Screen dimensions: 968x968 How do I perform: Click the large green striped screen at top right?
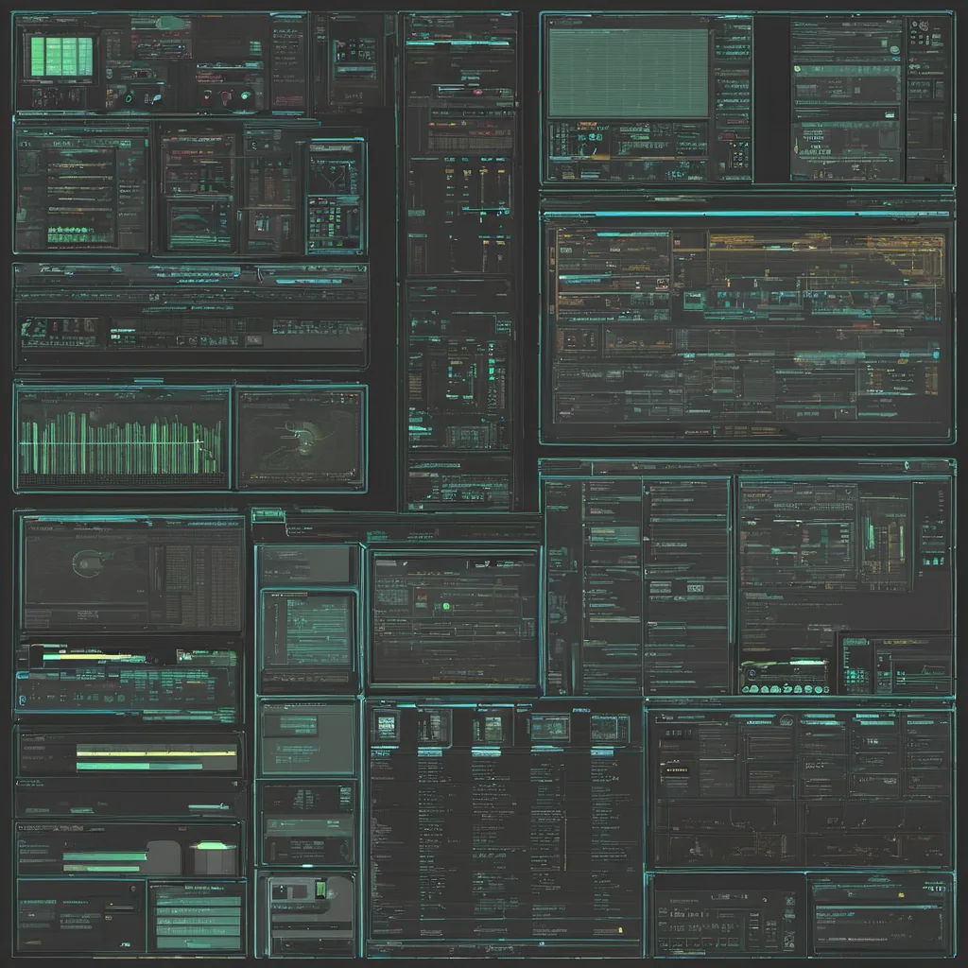pyautogui.click(x=628, y=72)
